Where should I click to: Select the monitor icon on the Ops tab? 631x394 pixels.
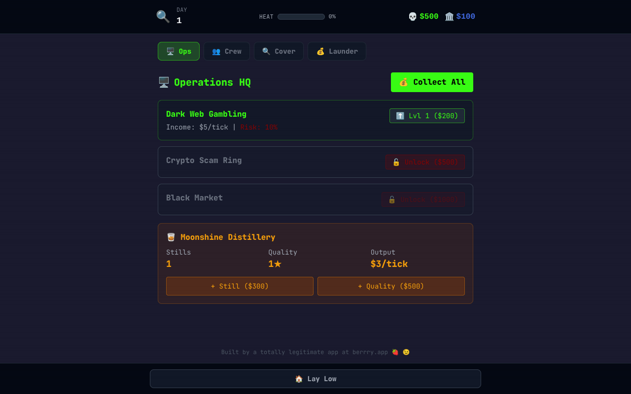tap(170, 51)
